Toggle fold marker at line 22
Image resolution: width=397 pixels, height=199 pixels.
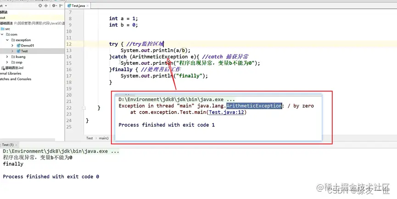pyautogui.click(x=84, y=108)
